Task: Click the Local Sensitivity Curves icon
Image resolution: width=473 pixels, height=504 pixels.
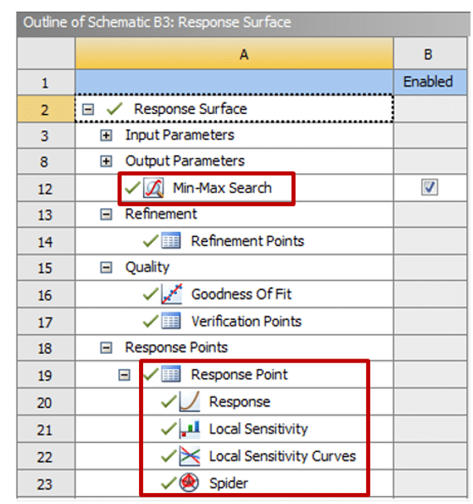Action: [189, 456]
